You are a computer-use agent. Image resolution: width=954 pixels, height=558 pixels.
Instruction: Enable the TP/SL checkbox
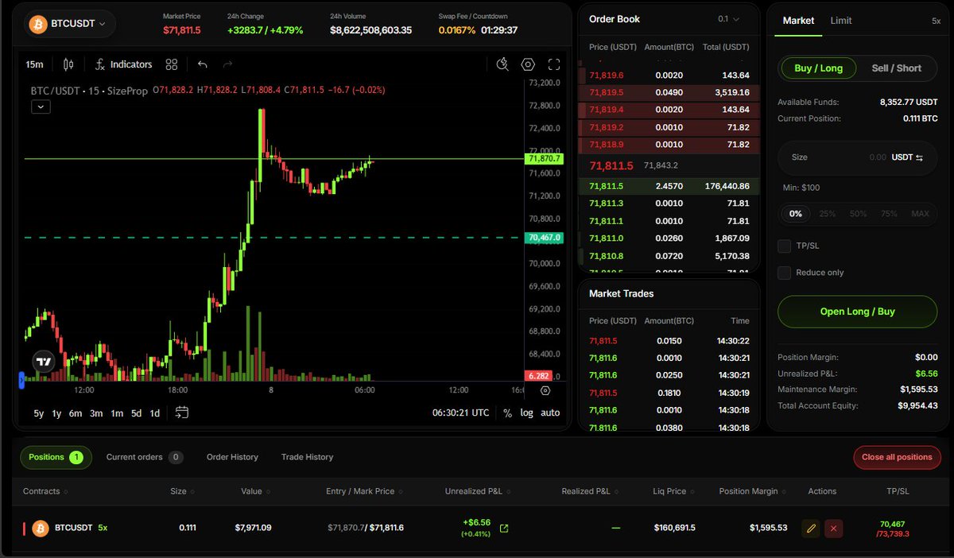pyautogui.click(x=785, y=246)
